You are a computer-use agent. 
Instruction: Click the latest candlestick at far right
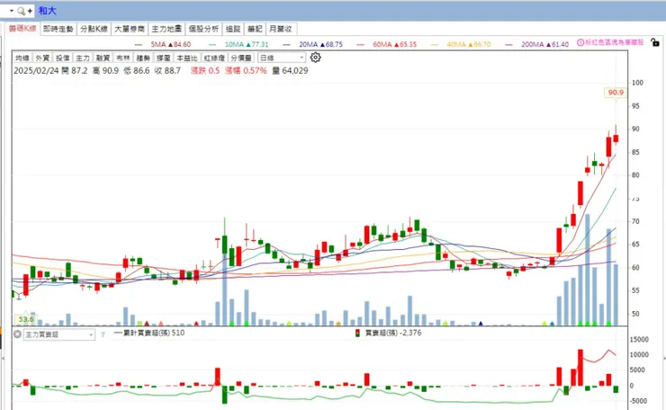(616, 137)
